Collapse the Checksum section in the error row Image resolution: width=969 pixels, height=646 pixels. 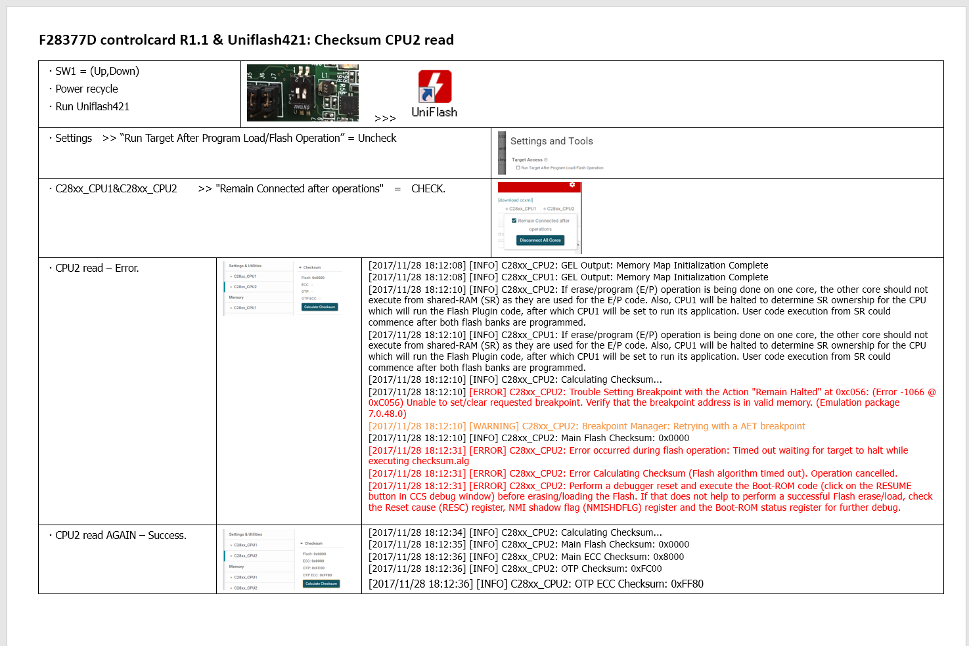[x=300, y=268]
